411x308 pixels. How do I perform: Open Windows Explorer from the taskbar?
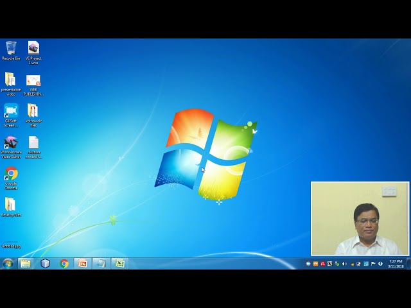[26, 264]
